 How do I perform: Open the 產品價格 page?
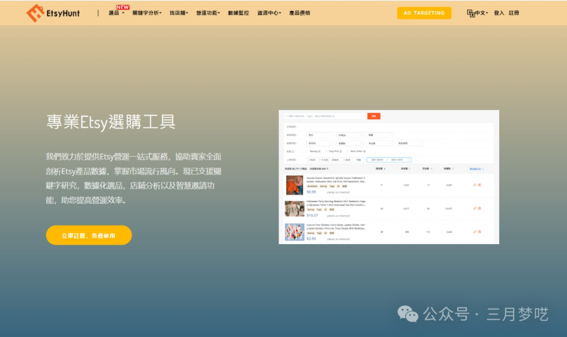coord(299,13)
